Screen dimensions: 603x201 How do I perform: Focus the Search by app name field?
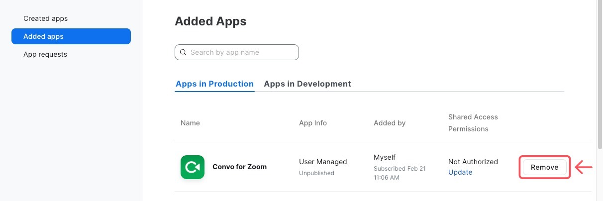(x=241, y=52)
